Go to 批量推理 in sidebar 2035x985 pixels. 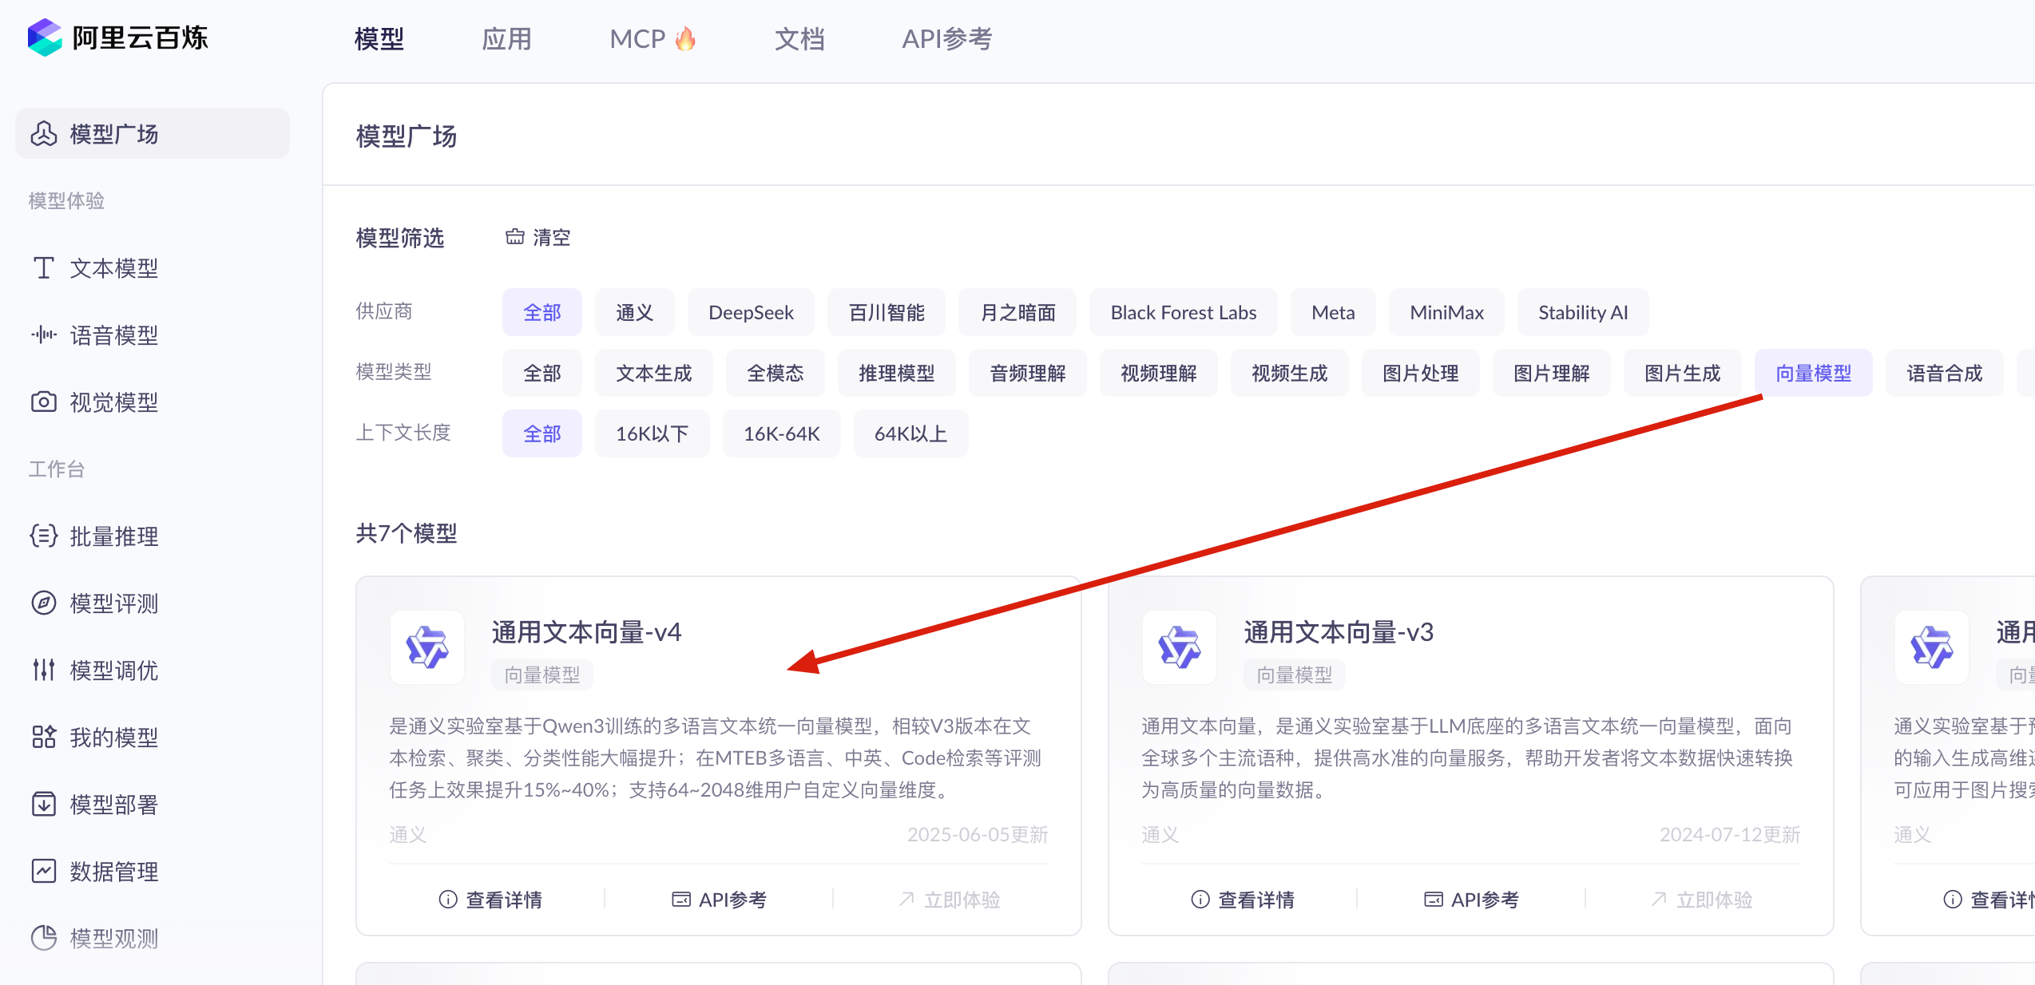pyautogui.click(x=113, y=536)
